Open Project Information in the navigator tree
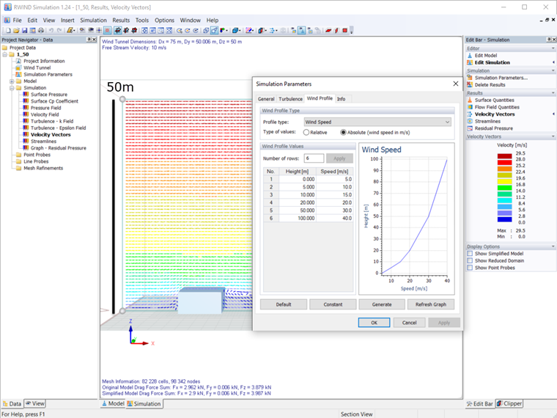This screenshot has height=418, width=557. [x=44, y=61]
